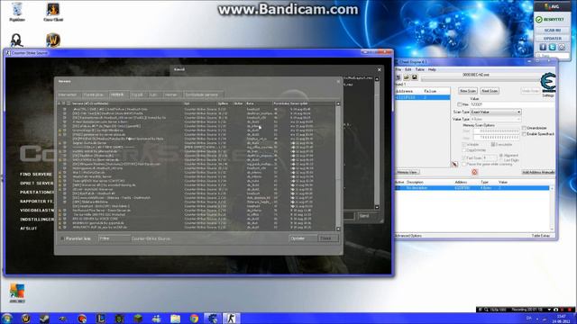This screenshot has height=324, width=577.
Task: Switch to Cheat Engine taskbar icon
Action: point(213,319)
